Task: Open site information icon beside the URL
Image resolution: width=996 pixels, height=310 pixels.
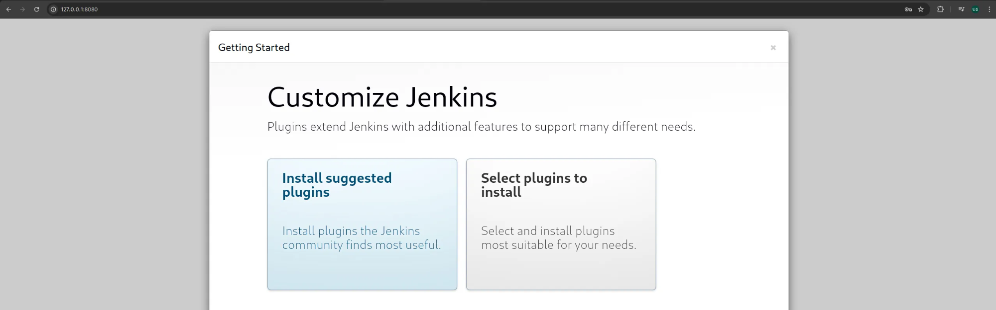Action: pyautogui.click(x=54, y=9)
